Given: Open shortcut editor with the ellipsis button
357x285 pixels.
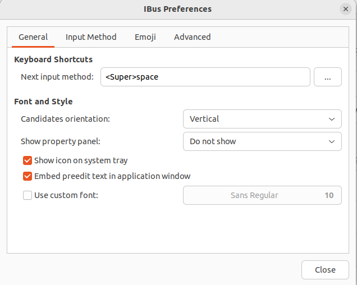Looking at the screenshot, I should tap(328, 77).
